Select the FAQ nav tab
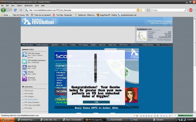This screenshot has height=122, width=196. [x=158, y=45]
